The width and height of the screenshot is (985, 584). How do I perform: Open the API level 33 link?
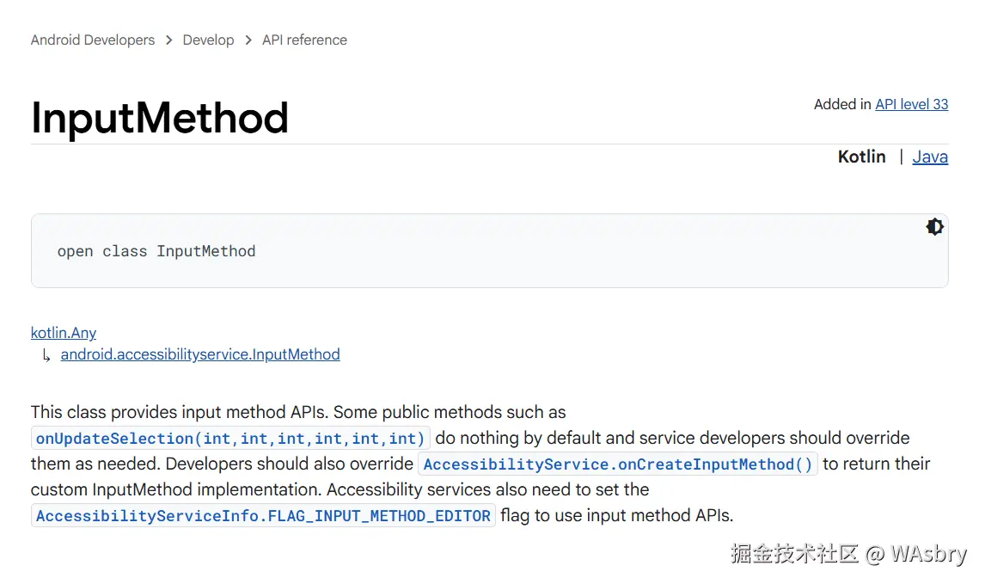pyautogui.click(x=911, y=104)
